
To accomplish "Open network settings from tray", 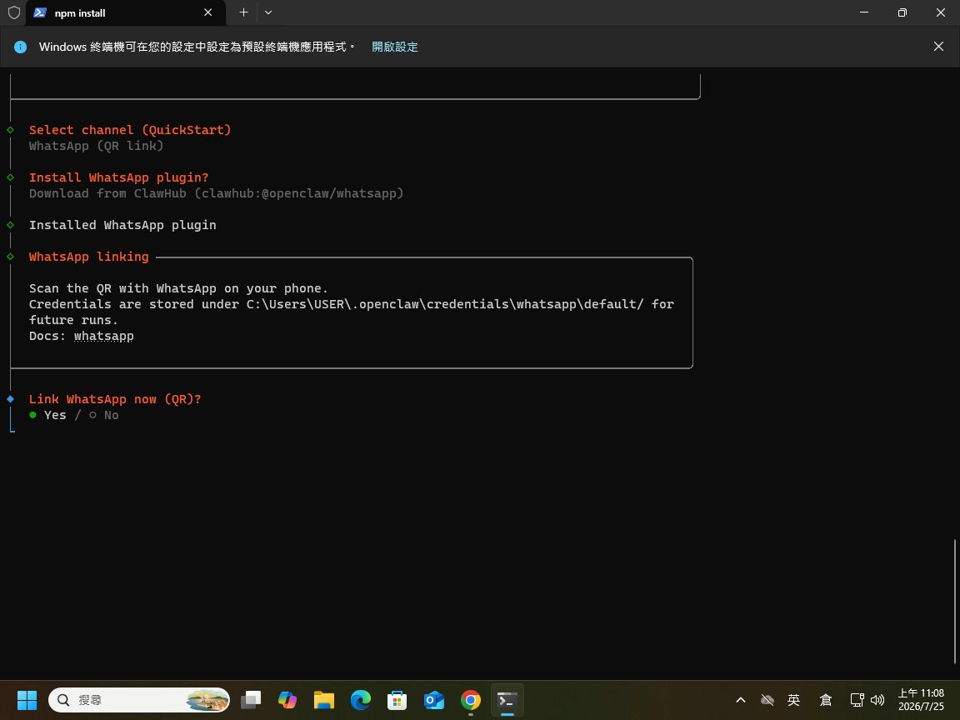I will pyautogui.click(x=857, y=700).
